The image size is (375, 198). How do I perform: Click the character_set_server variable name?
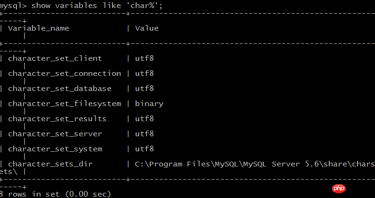click(55, 134)
